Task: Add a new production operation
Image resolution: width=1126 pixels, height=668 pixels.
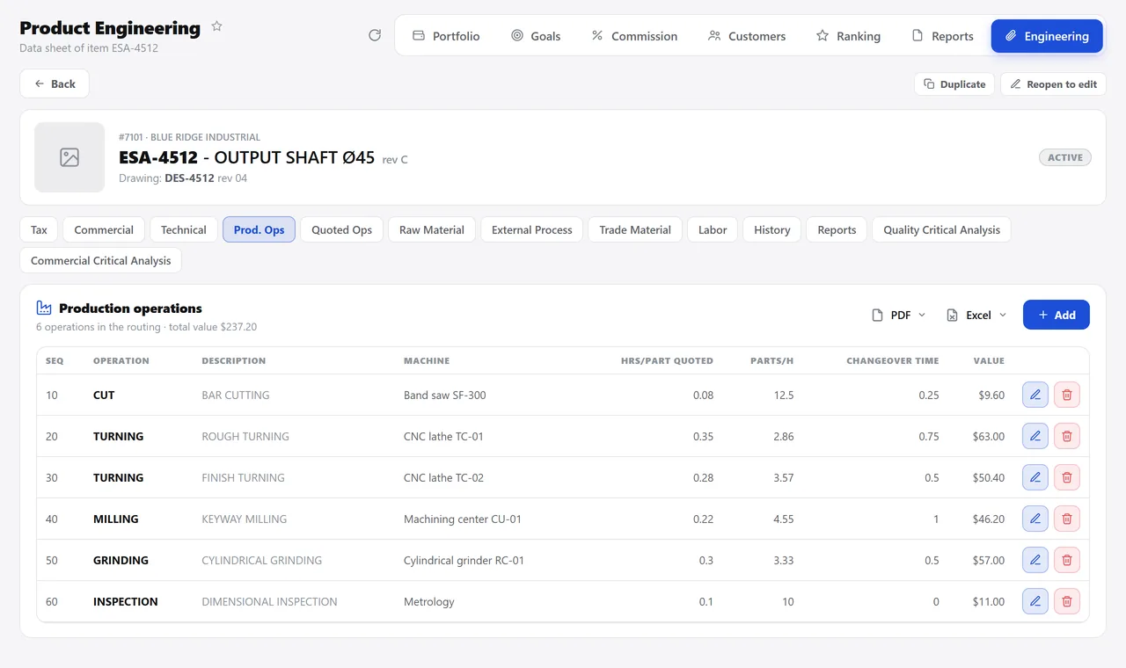Action: (x=1057, y=315)
